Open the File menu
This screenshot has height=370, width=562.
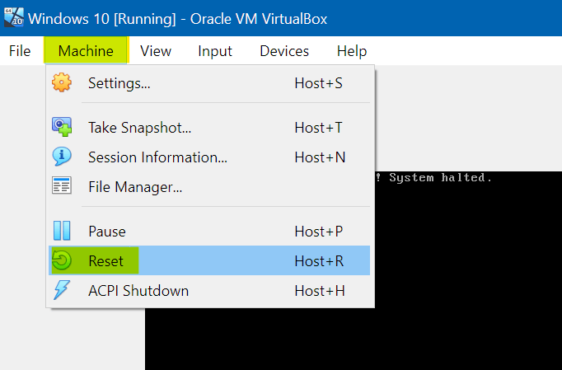pos(20,51)
